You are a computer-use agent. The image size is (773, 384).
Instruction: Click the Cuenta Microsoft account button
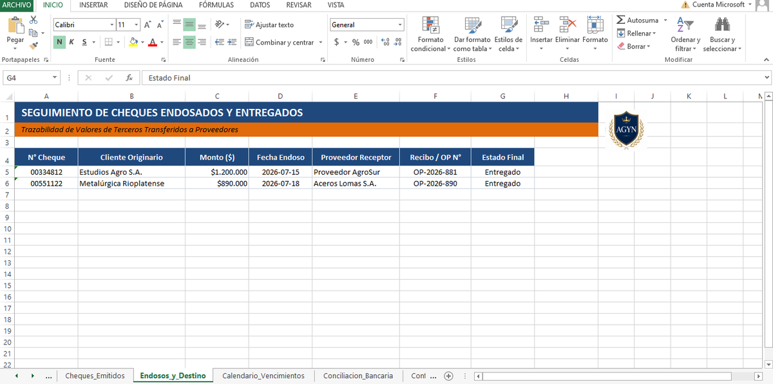click(x=717, y=5)
